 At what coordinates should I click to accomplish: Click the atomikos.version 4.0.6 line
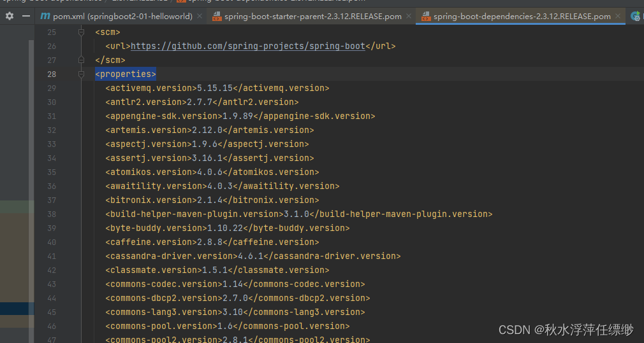212,172
